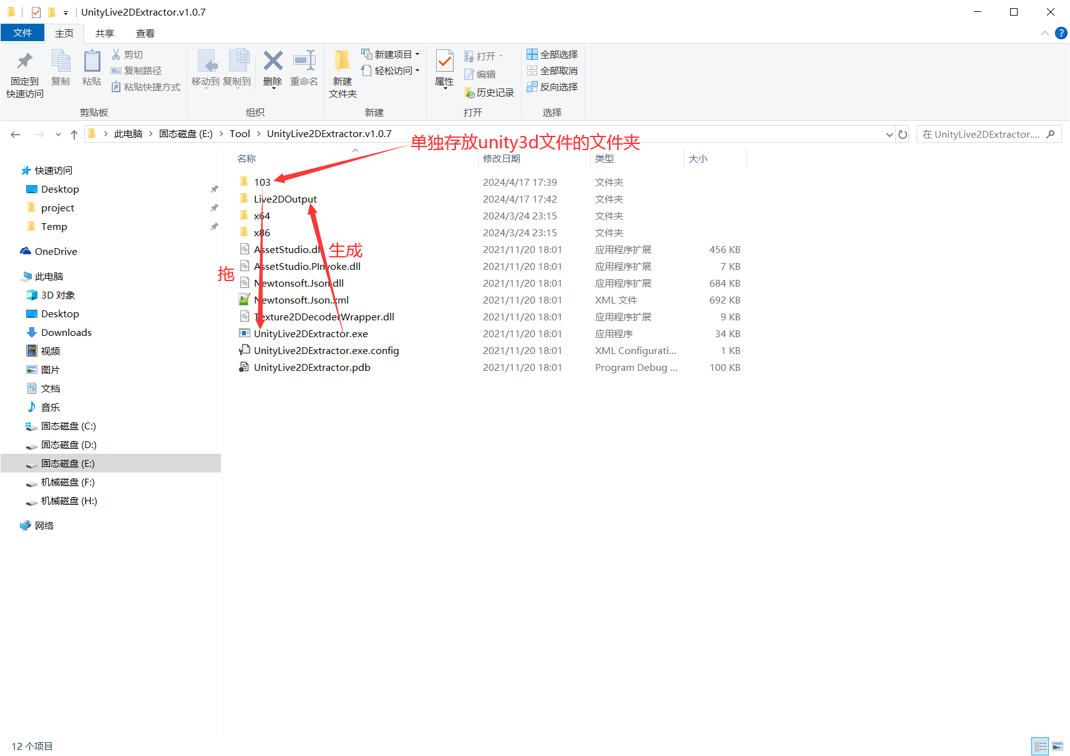1070x756 pixels.
Task: Click Tool in the breadcrumb path
Action: [x=240, y=134]
